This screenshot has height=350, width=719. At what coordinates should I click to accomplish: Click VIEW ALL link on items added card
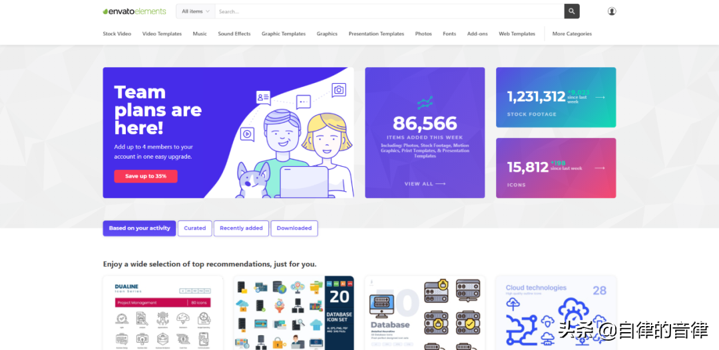click(x=425, y=183)
